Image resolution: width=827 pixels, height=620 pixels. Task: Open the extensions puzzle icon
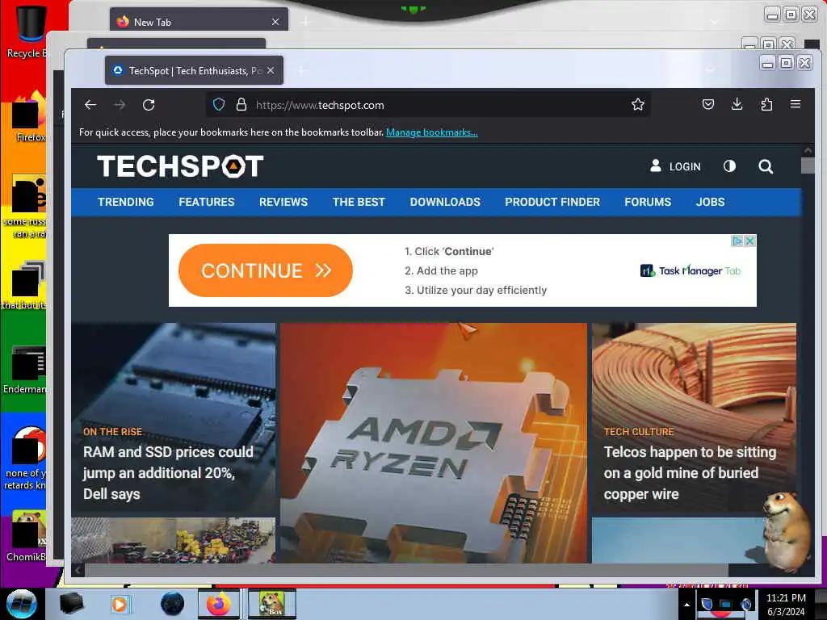[766, 104]
